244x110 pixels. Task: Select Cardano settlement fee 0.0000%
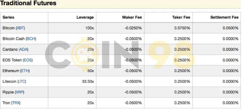[231, 49]
